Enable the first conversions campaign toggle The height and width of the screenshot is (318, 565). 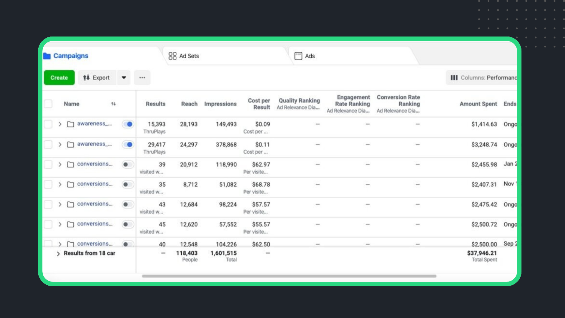[x=128, y=165]
